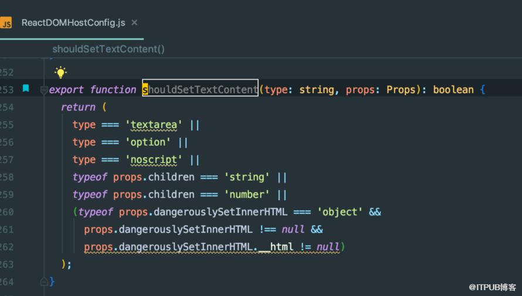Screen dimensions: 522x296
Task: Click the bookmark icon on line 253
Action: [26, 88]
